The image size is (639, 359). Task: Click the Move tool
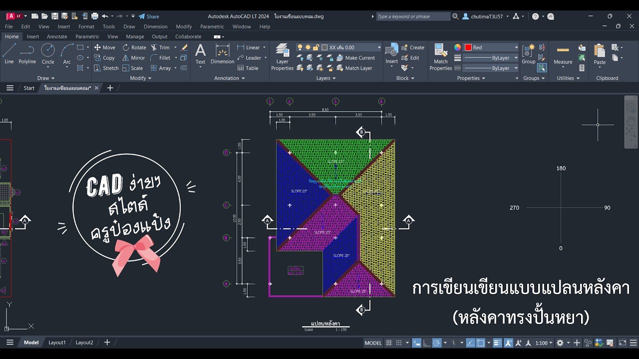104,47
